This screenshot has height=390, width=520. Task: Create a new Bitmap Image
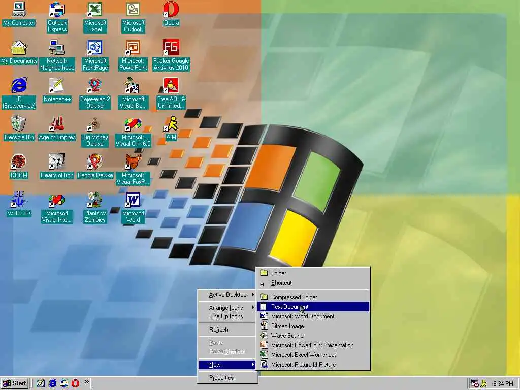pyautogui.click(x=313, y=326)
